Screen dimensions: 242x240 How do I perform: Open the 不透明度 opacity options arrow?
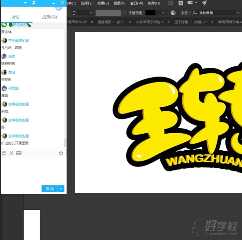(163, 13)
